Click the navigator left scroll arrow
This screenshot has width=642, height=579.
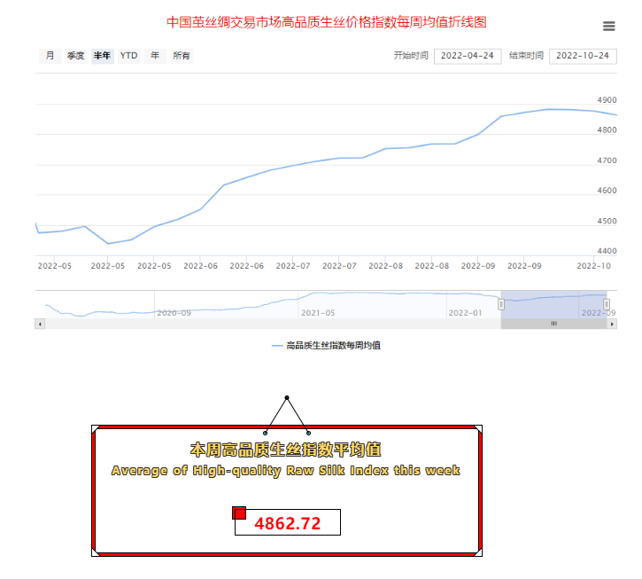(x=39, y=324)
